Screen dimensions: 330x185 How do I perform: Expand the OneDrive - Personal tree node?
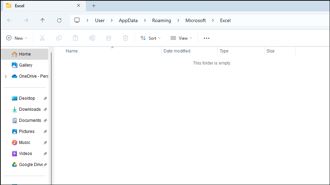(x=6, y=77)
